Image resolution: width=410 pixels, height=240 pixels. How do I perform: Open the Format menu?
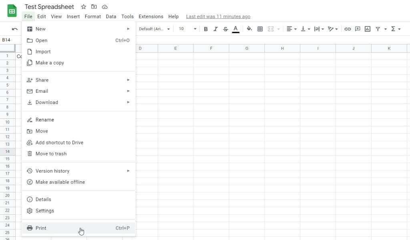pyautogui.click(x=93, y=16)
